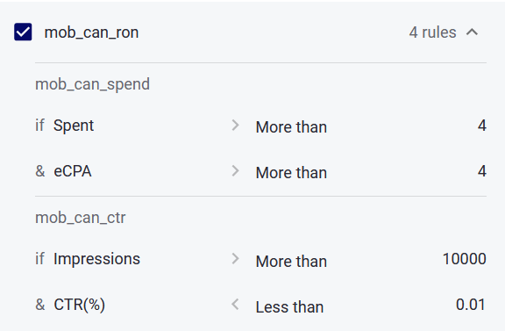505x331 pixels.
Task: Click greater-than icon in Impressions row
Action: 236,259
